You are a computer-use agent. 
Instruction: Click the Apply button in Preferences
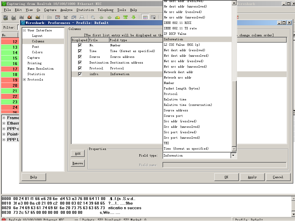click(x=252, y=177)
